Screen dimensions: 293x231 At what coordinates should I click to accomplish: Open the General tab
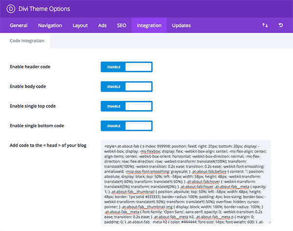19,25
